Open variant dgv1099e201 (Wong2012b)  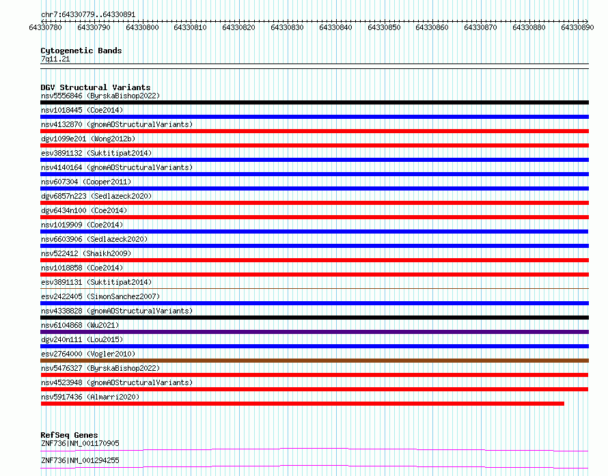point(88,139)
